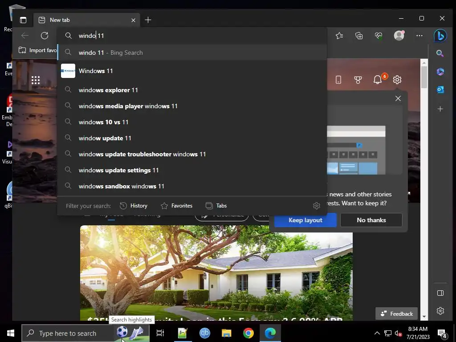The image size is (456, 342).
Task: Open the Favorites star-list icon
Action: pos(339,36)
